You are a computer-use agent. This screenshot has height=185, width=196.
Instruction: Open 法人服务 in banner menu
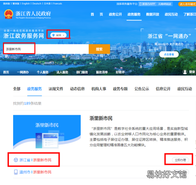click(63, 72)
